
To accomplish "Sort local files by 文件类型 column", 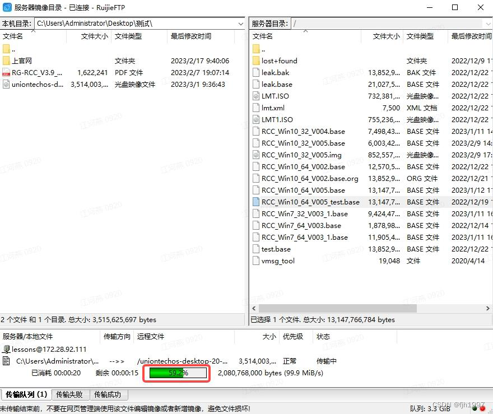I will [139, 36].
